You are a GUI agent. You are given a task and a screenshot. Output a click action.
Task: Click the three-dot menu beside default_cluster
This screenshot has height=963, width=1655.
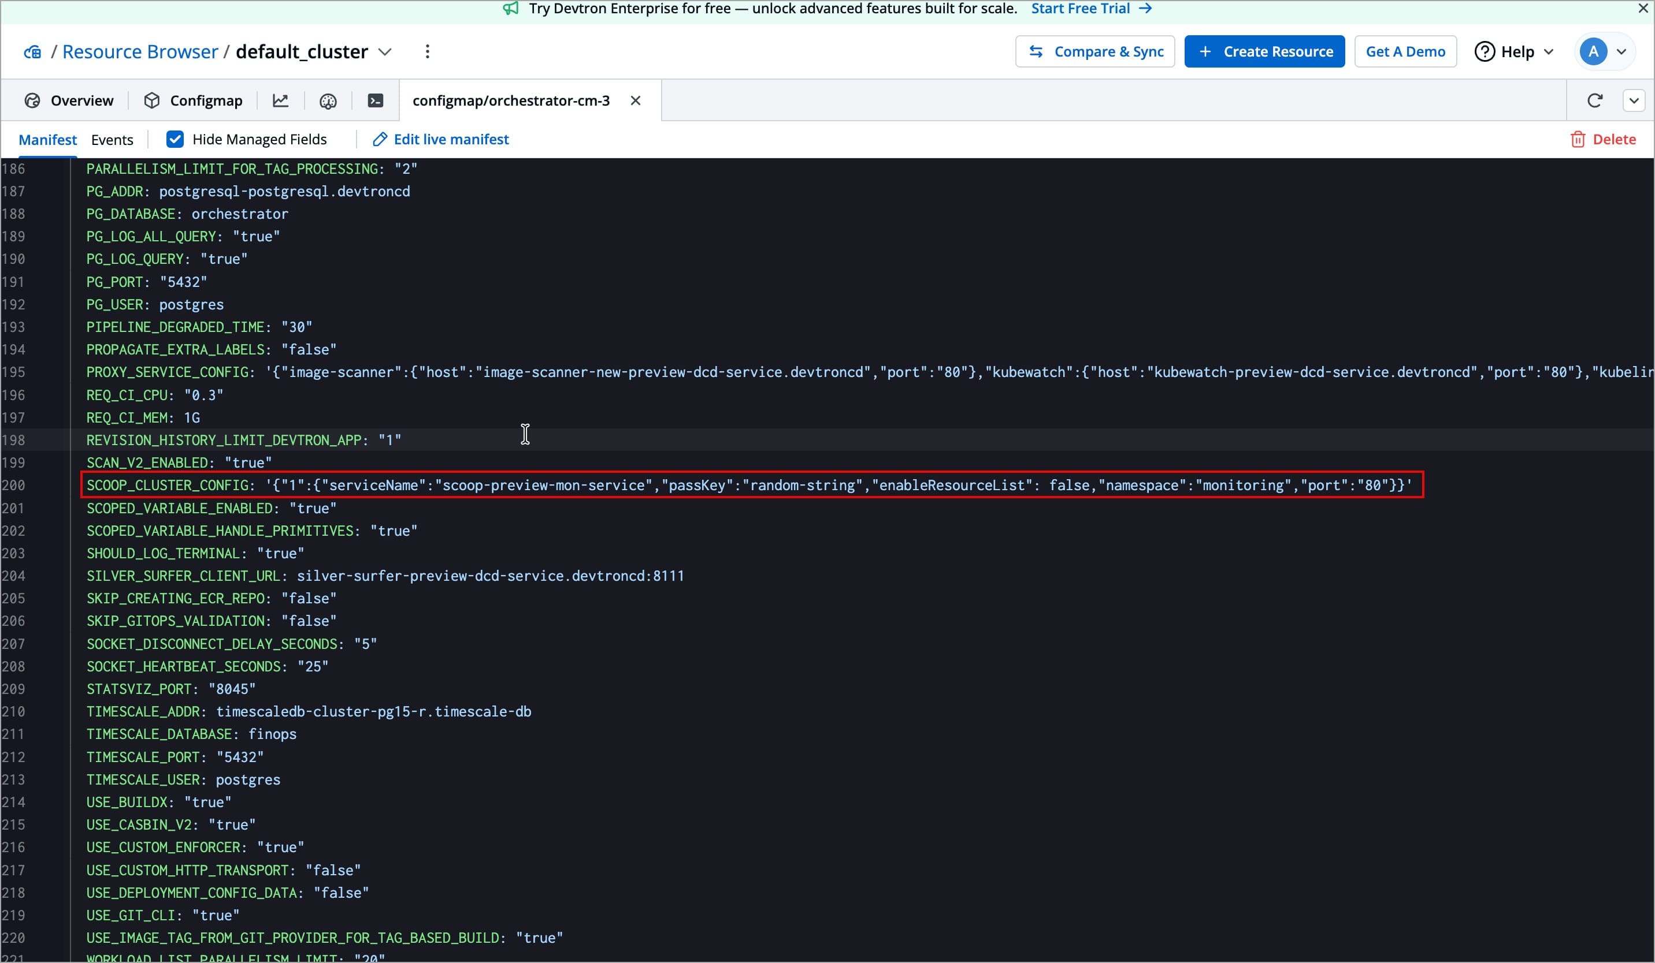tap(428, 51)
